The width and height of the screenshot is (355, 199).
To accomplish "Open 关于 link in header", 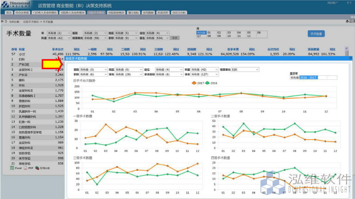I will pos(349,3).
